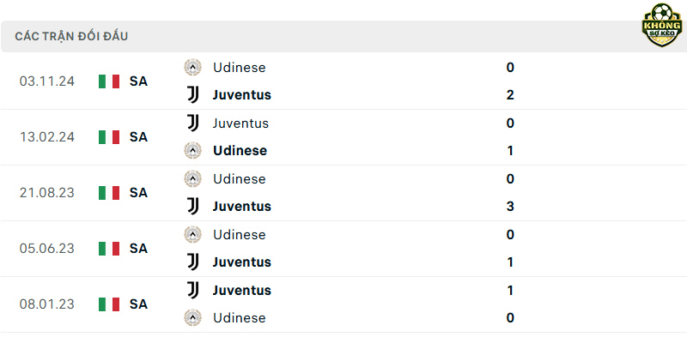The width and height of the screenshot is (687, 343).
Task: Click Italy flag for 03.11.24 match
Action: pos(109,81)
